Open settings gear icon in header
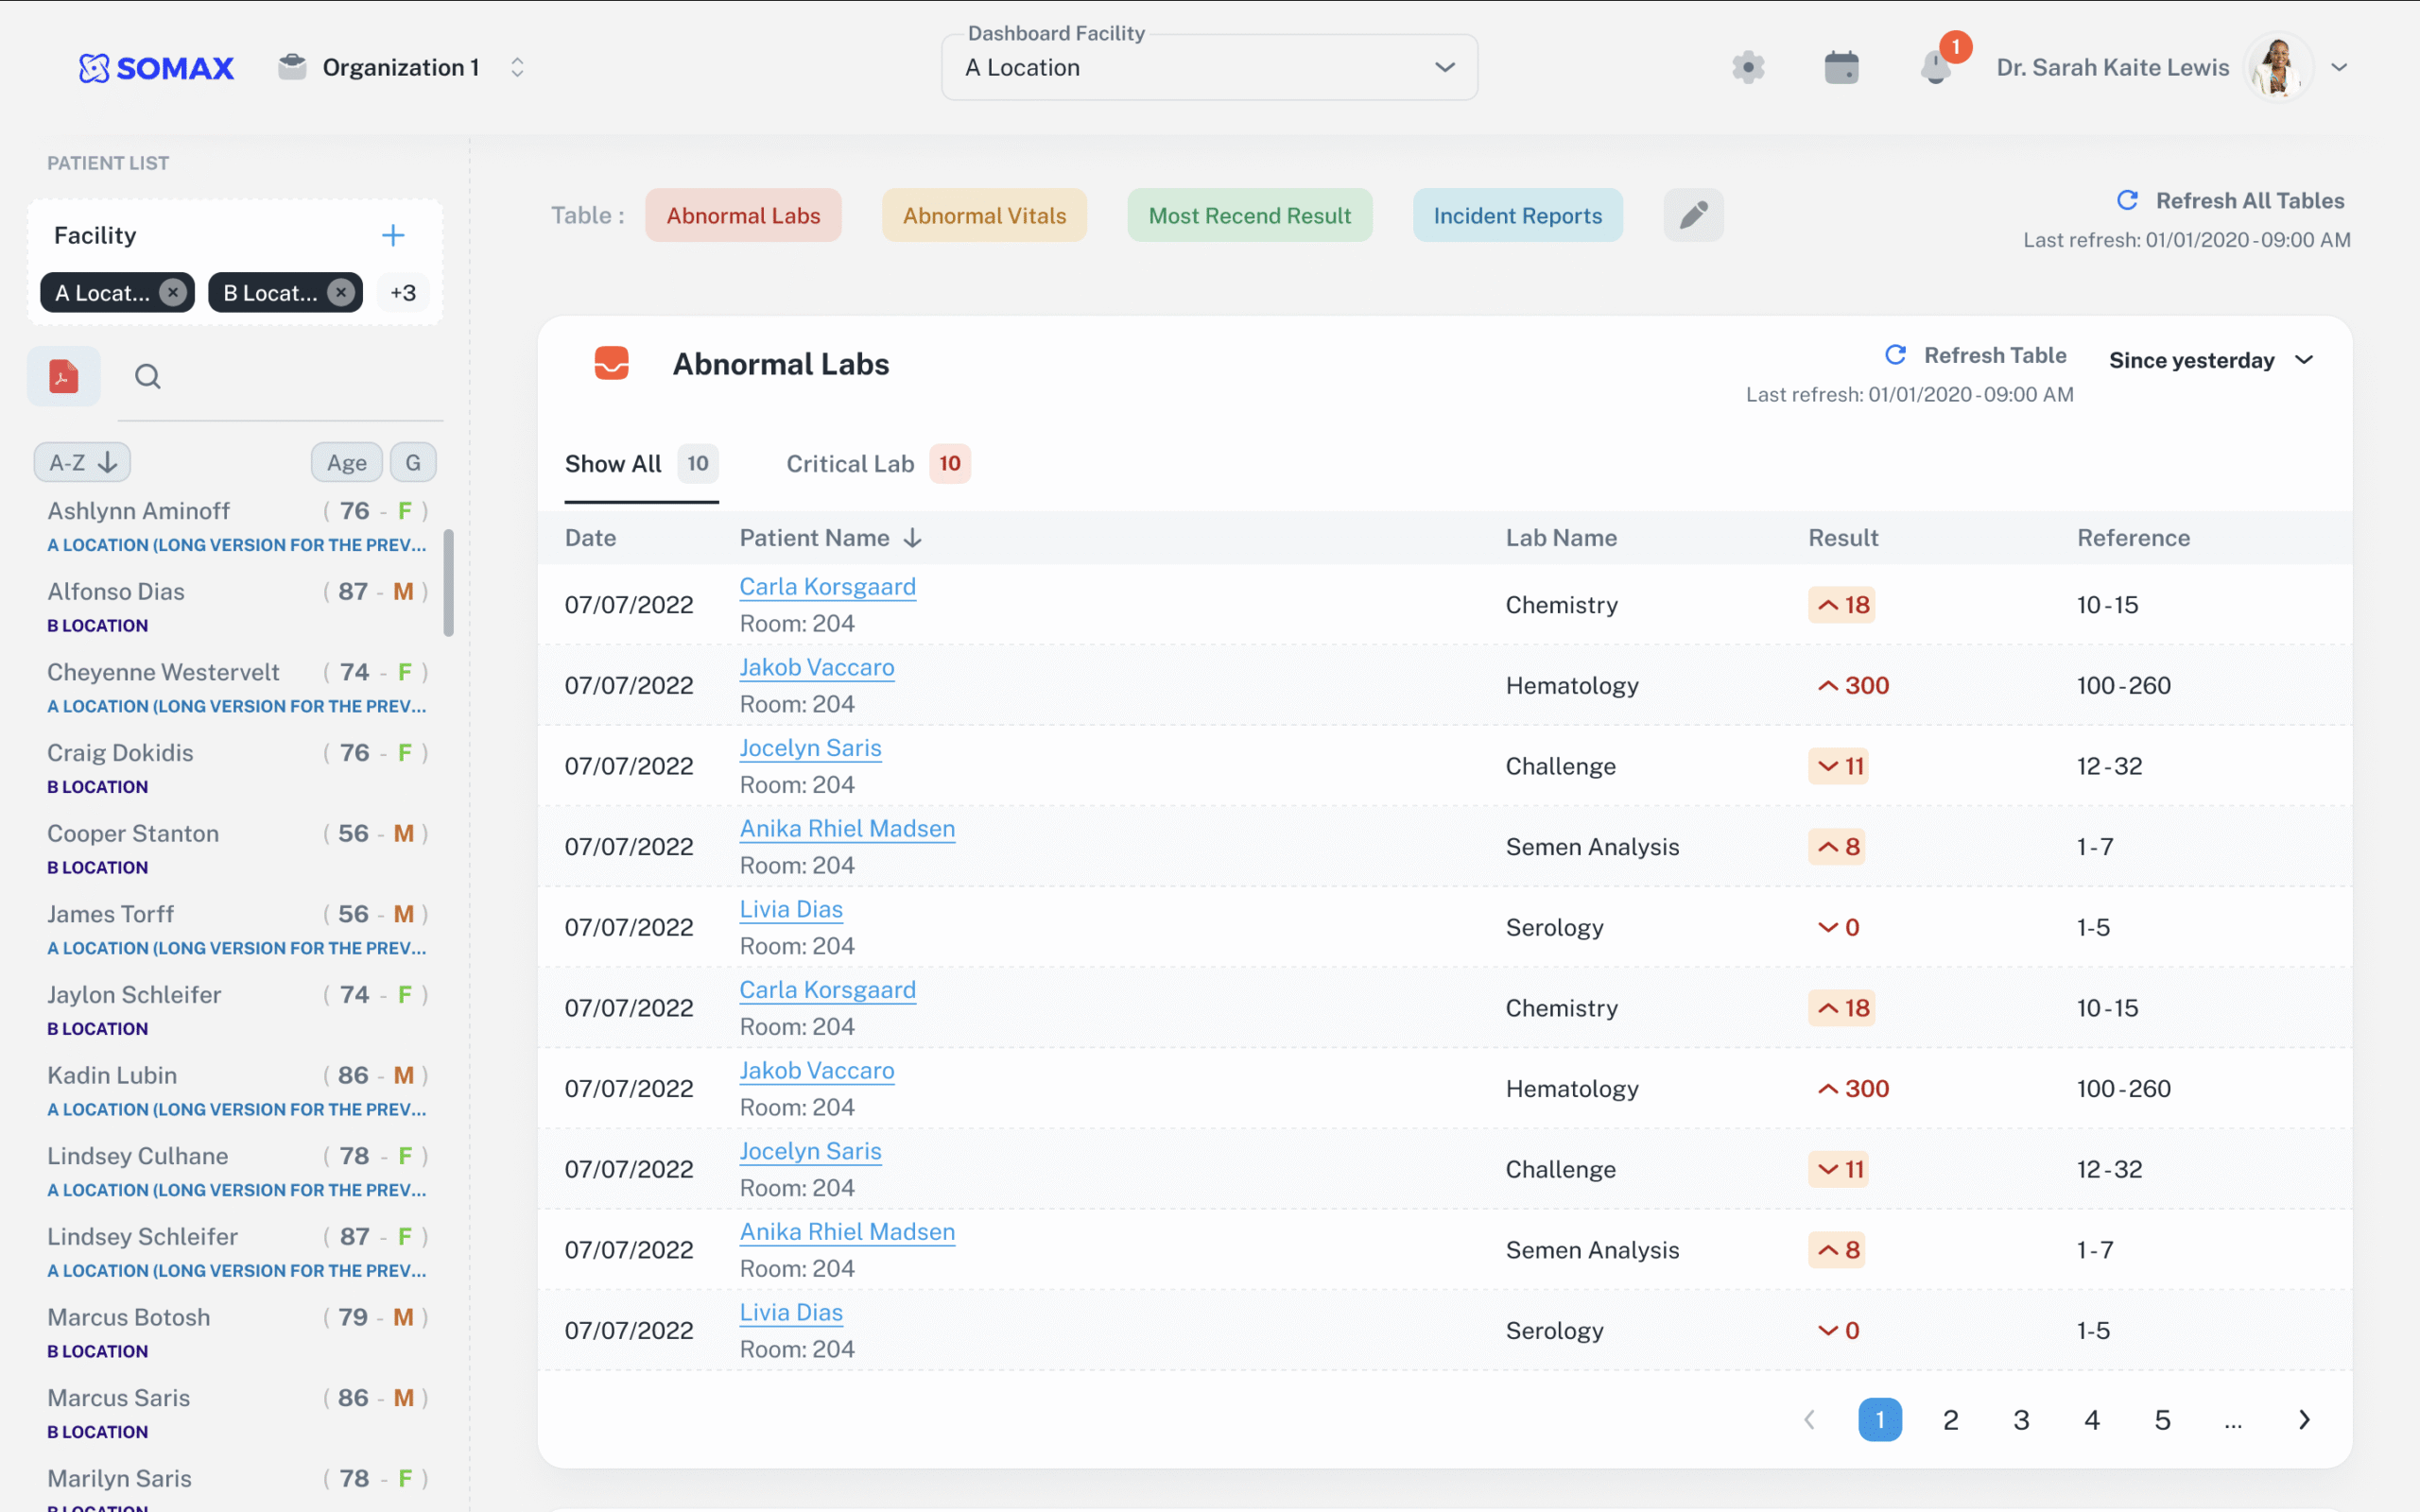 click(1747, 67)
